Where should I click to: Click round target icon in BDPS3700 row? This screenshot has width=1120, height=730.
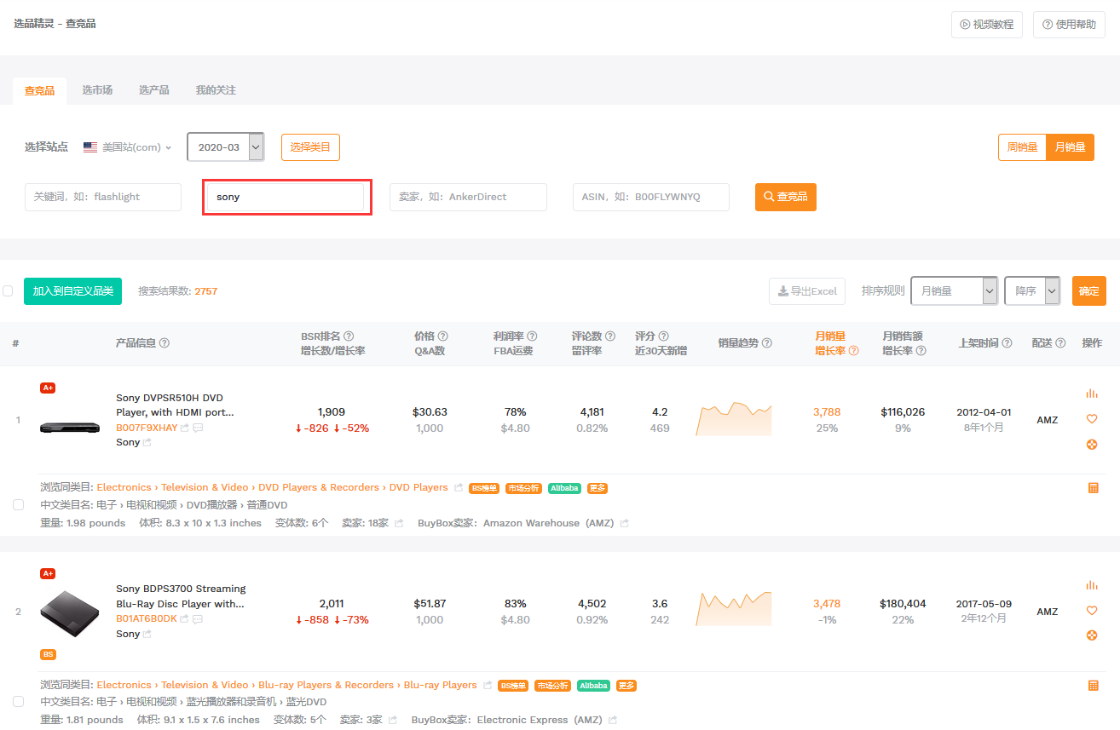point(1092,635)
